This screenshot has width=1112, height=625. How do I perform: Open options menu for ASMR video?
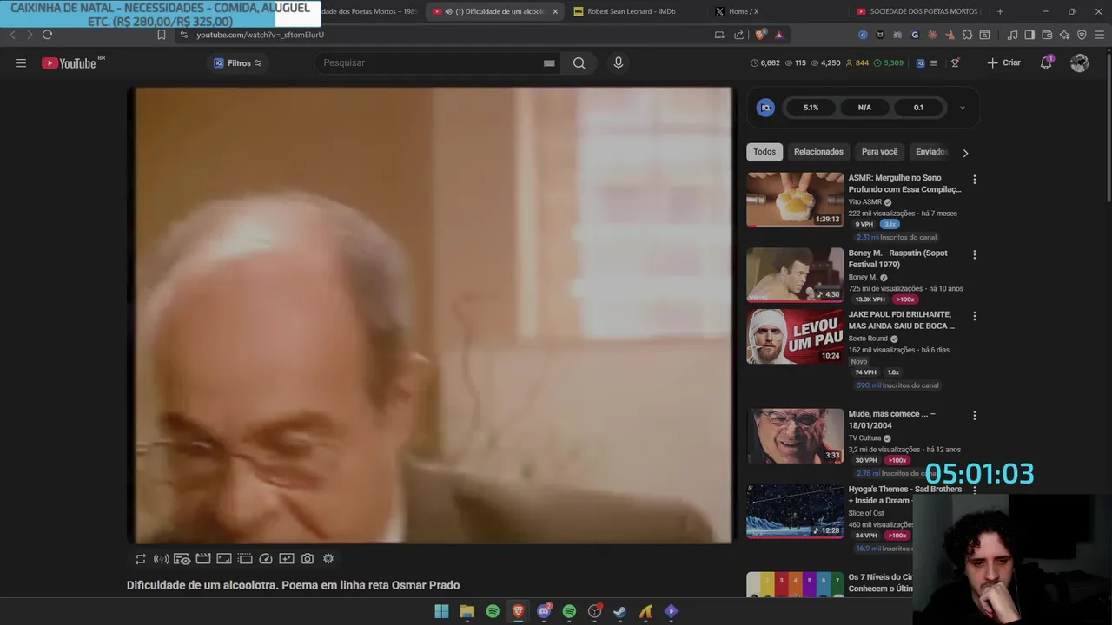pyautogui.click(x=974, y=180)
